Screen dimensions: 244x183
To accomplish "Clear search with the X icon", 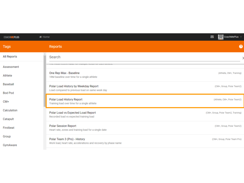I will pyautogui.click(x=243, y=58).
